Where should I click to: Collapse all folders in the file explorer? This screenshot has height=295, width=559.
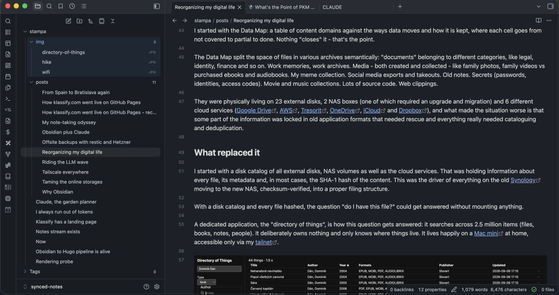pos(113,21)
